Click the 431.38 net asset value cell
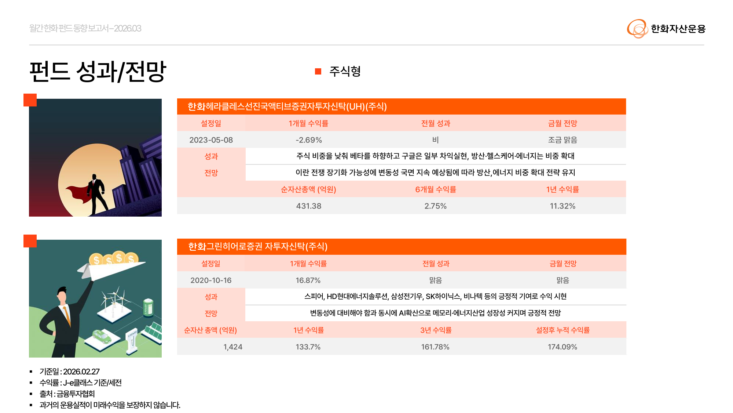The image size is (733, 413). 308,206
